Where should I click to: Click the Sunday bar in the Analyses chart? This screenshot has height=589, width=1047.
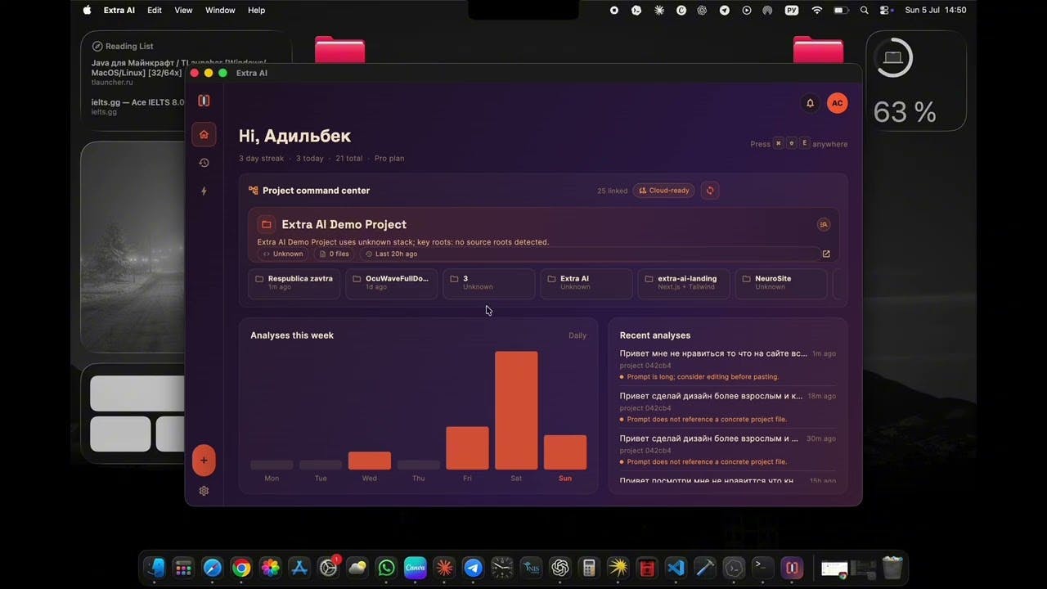tap(565, 452)
